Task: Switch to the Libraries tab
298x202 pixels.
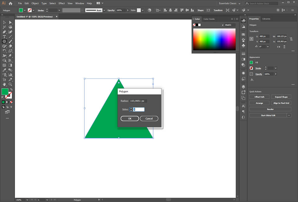Action: coord(266,19)
